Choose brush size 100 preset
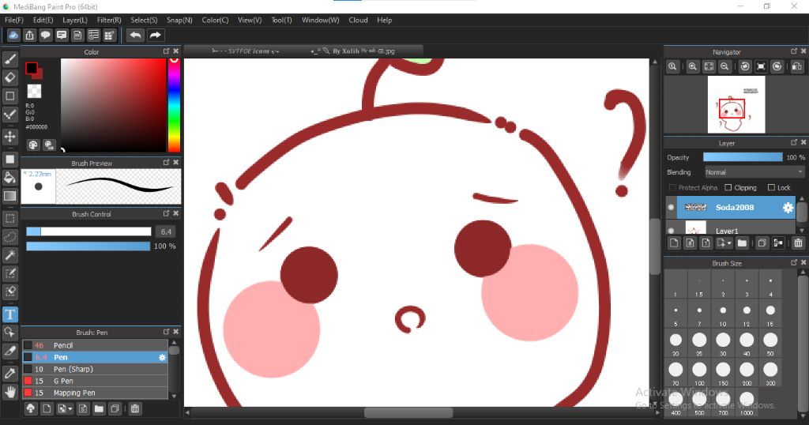809x425 pixels. (699, 374)
